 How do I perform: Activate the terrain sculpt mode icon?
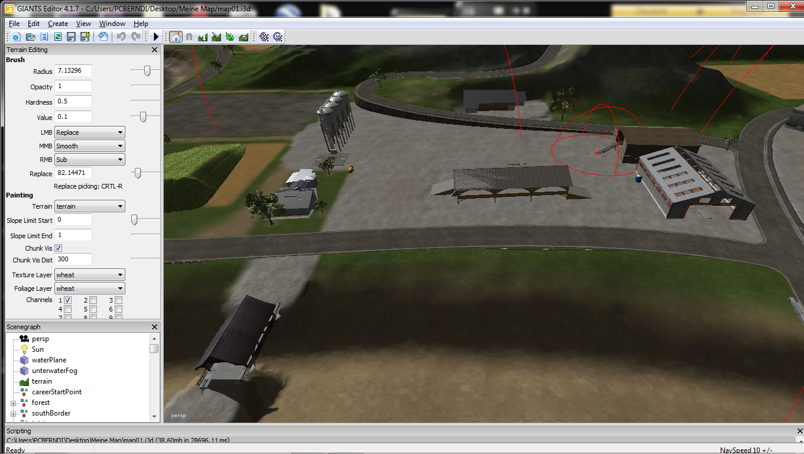click(203, 37)
